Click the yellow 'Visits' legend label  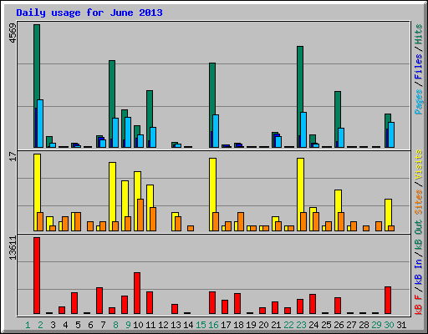tap(419, 164)
